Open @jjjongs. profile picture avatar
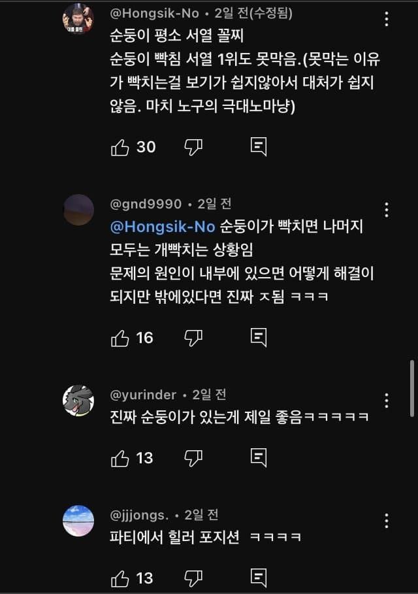 click(x=78, y=521)
